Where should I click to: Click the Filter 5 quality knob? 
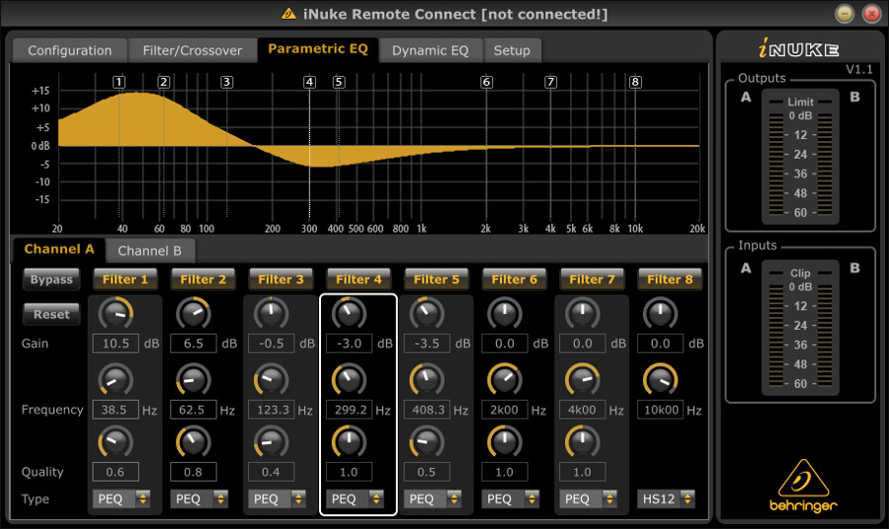click(427, 441)
